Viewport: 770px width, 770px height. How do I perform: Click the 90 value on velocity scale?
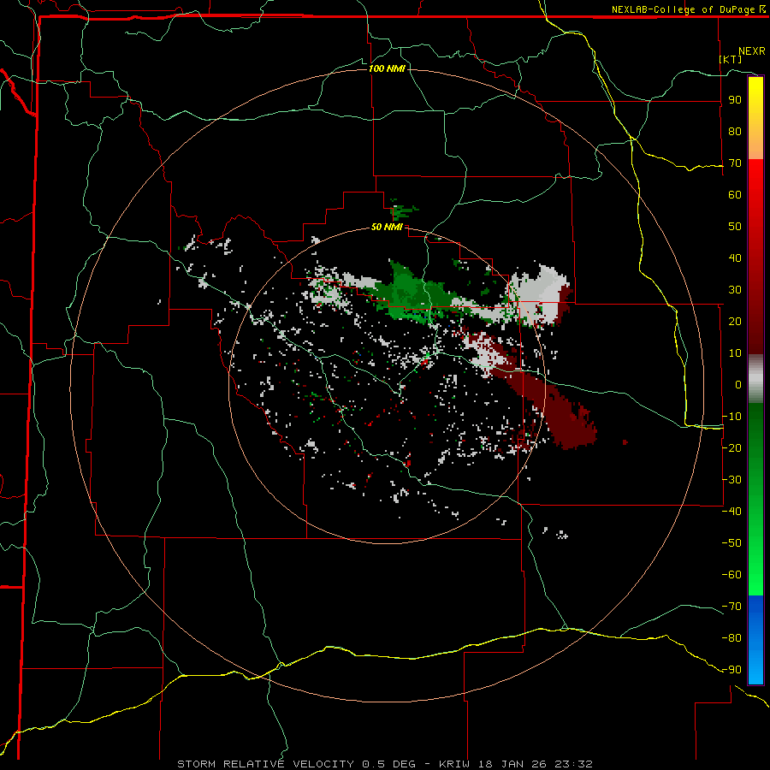(735, 100)
